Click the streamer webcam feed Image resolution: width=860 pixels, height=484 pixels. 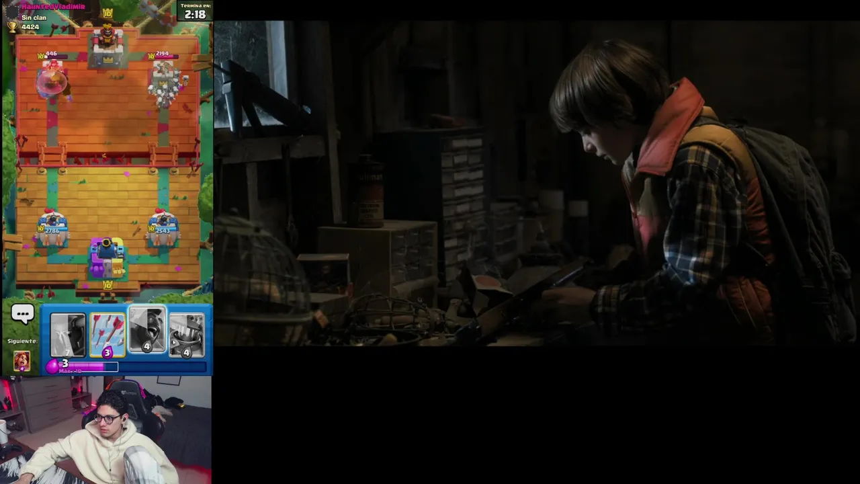coord(106,430)
